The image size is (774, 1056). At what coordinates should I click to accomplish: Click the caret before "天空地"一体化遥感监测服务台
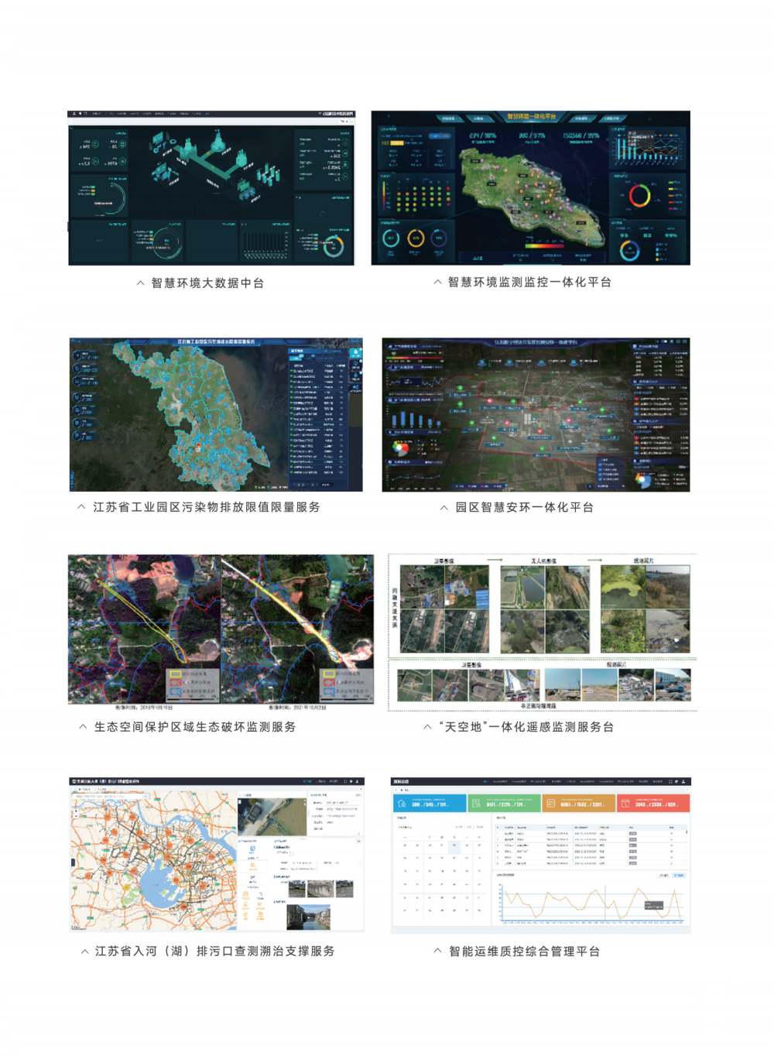click(x=427, y=727)
